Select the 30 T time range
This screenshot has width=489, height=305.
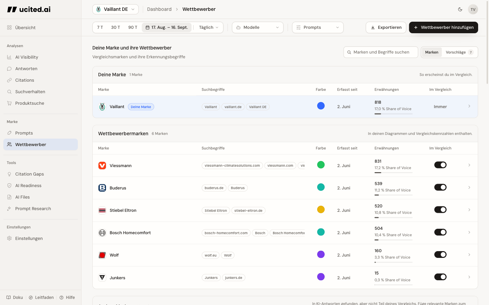click(x=115, y=27)
